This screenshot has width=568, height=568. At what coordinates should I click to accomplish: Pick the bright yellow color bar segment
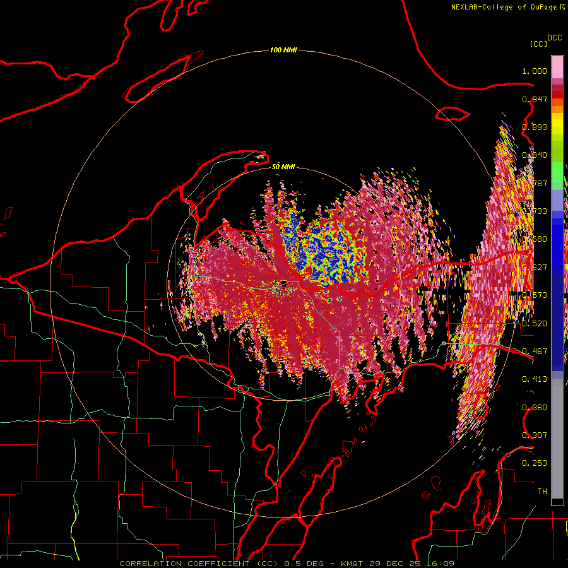(557, 123)
